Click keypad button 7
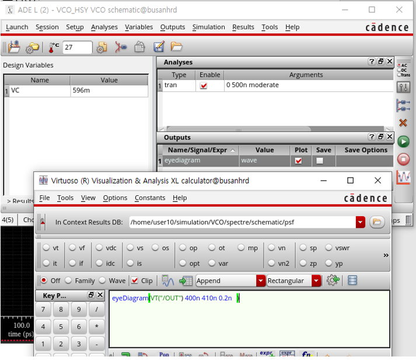Screen dimensions: 416x360 pyautogui.click(x=43, y=309)
